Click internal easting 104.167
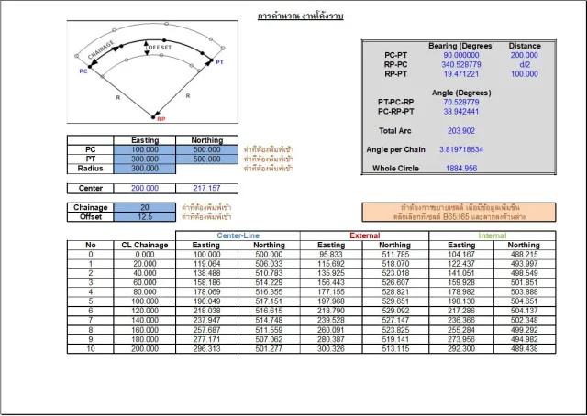587x416 pixels. (461, 255)
